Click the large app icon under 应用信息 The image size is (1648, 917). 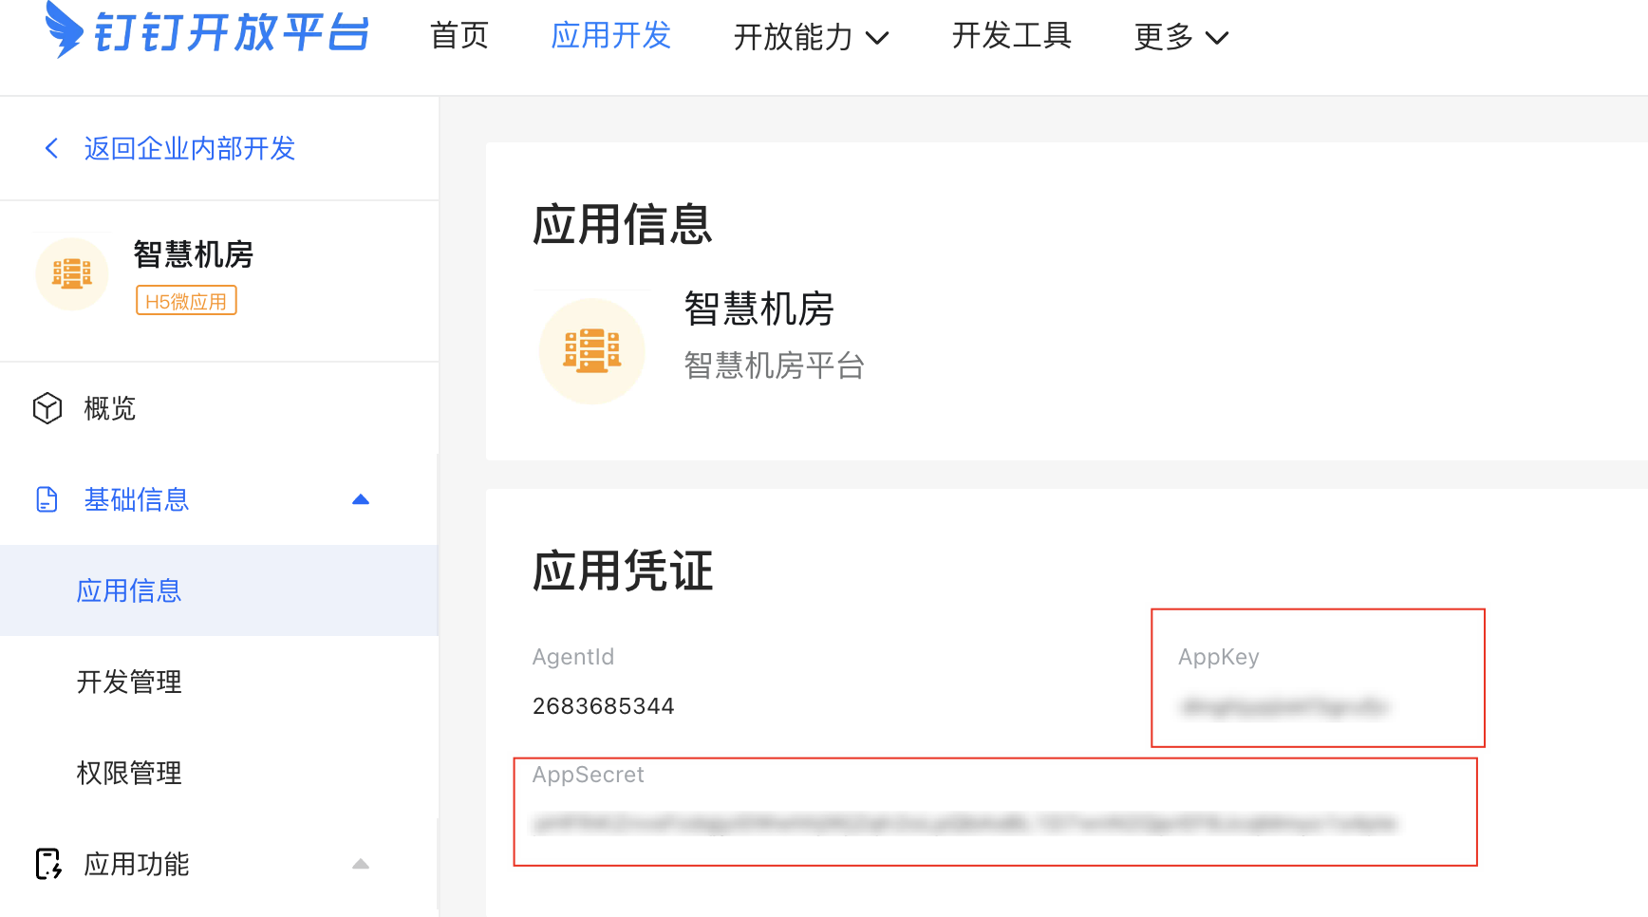(x=591, y=350)
